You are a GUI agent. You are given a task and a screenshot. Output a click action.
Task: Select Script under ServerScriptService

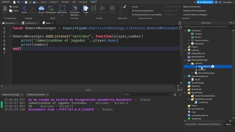pyautogui.click(x=197, y=80)
